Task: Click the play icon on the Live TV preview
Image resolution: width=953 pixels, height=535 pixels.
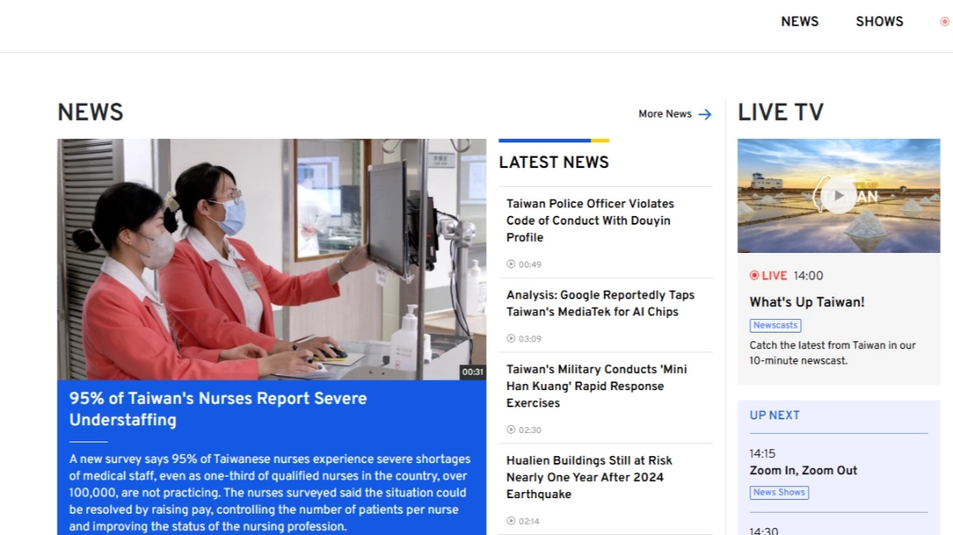Action: coord(837,195)
